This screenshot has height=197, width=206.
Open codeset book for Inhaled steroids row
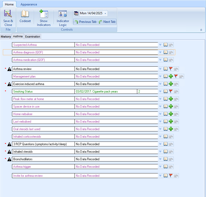166,151
